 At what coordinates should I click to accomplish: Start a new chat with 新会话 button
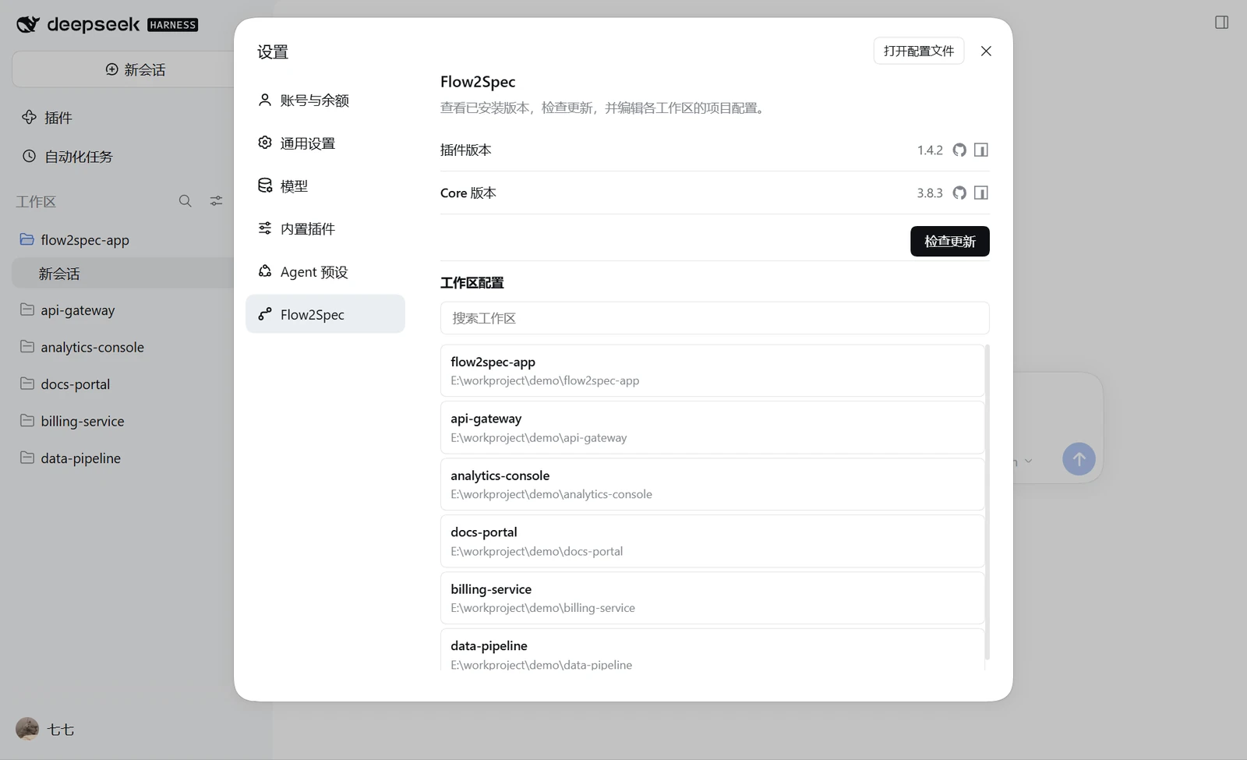[x=135, y=69]
